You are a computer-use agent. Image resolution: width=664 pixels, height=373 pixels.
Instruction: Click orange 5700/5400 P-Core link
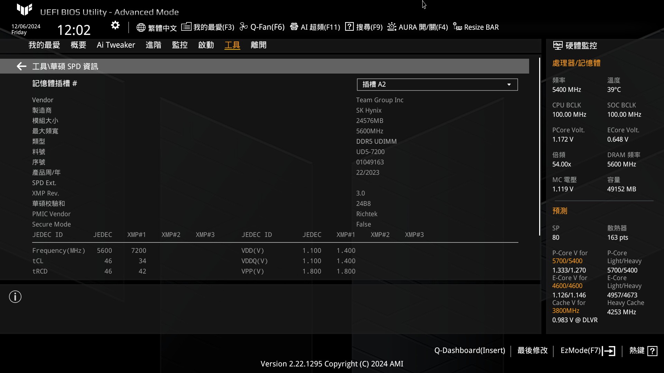click(567, 261)
